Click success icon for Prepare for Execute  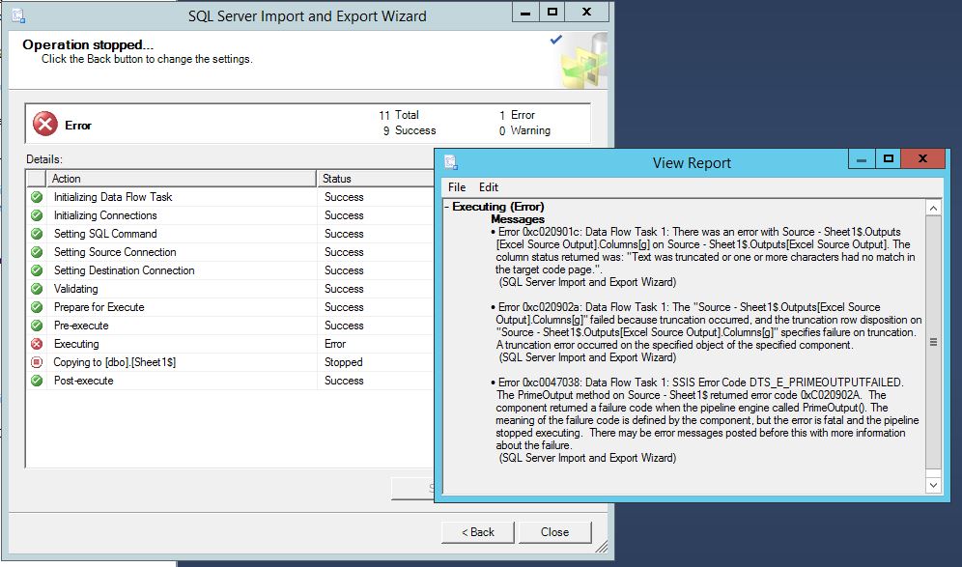pyautogui.click(x=37, y=307)
